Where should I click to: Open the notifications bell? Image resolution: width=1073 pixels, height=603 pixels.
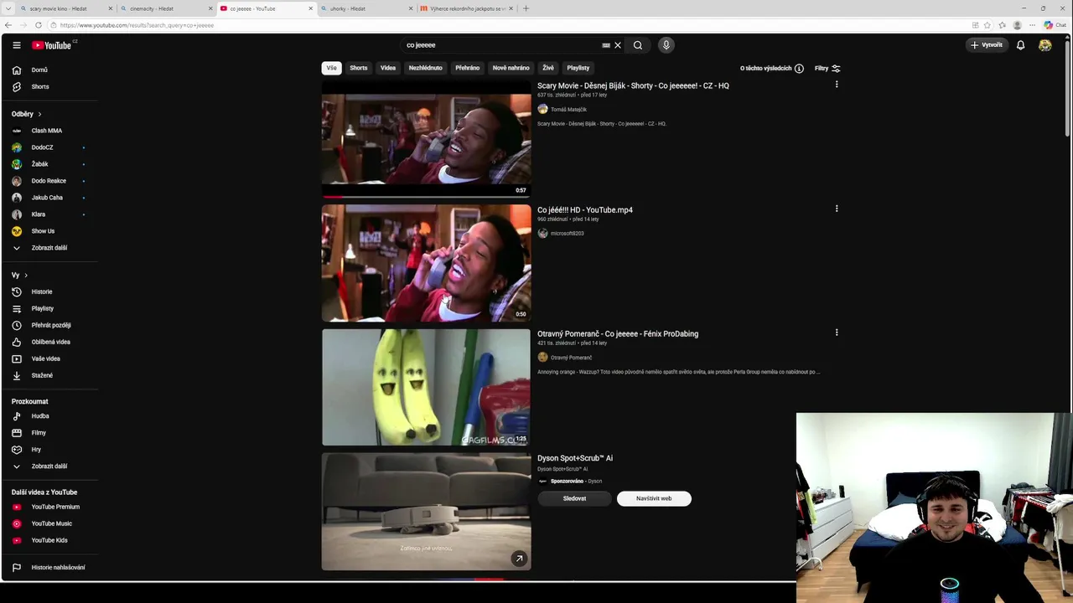click(x=1020, y=45)
